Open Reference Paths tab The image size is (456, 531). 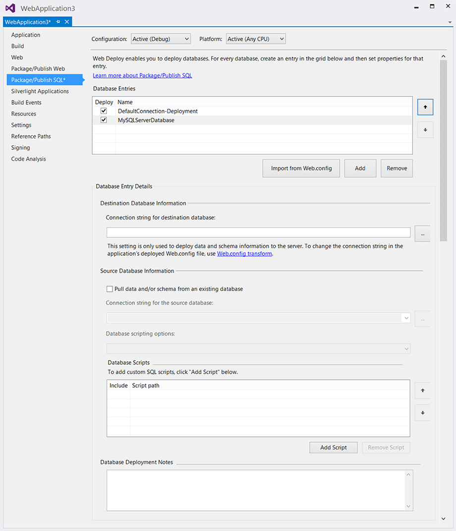coord(31,136)
